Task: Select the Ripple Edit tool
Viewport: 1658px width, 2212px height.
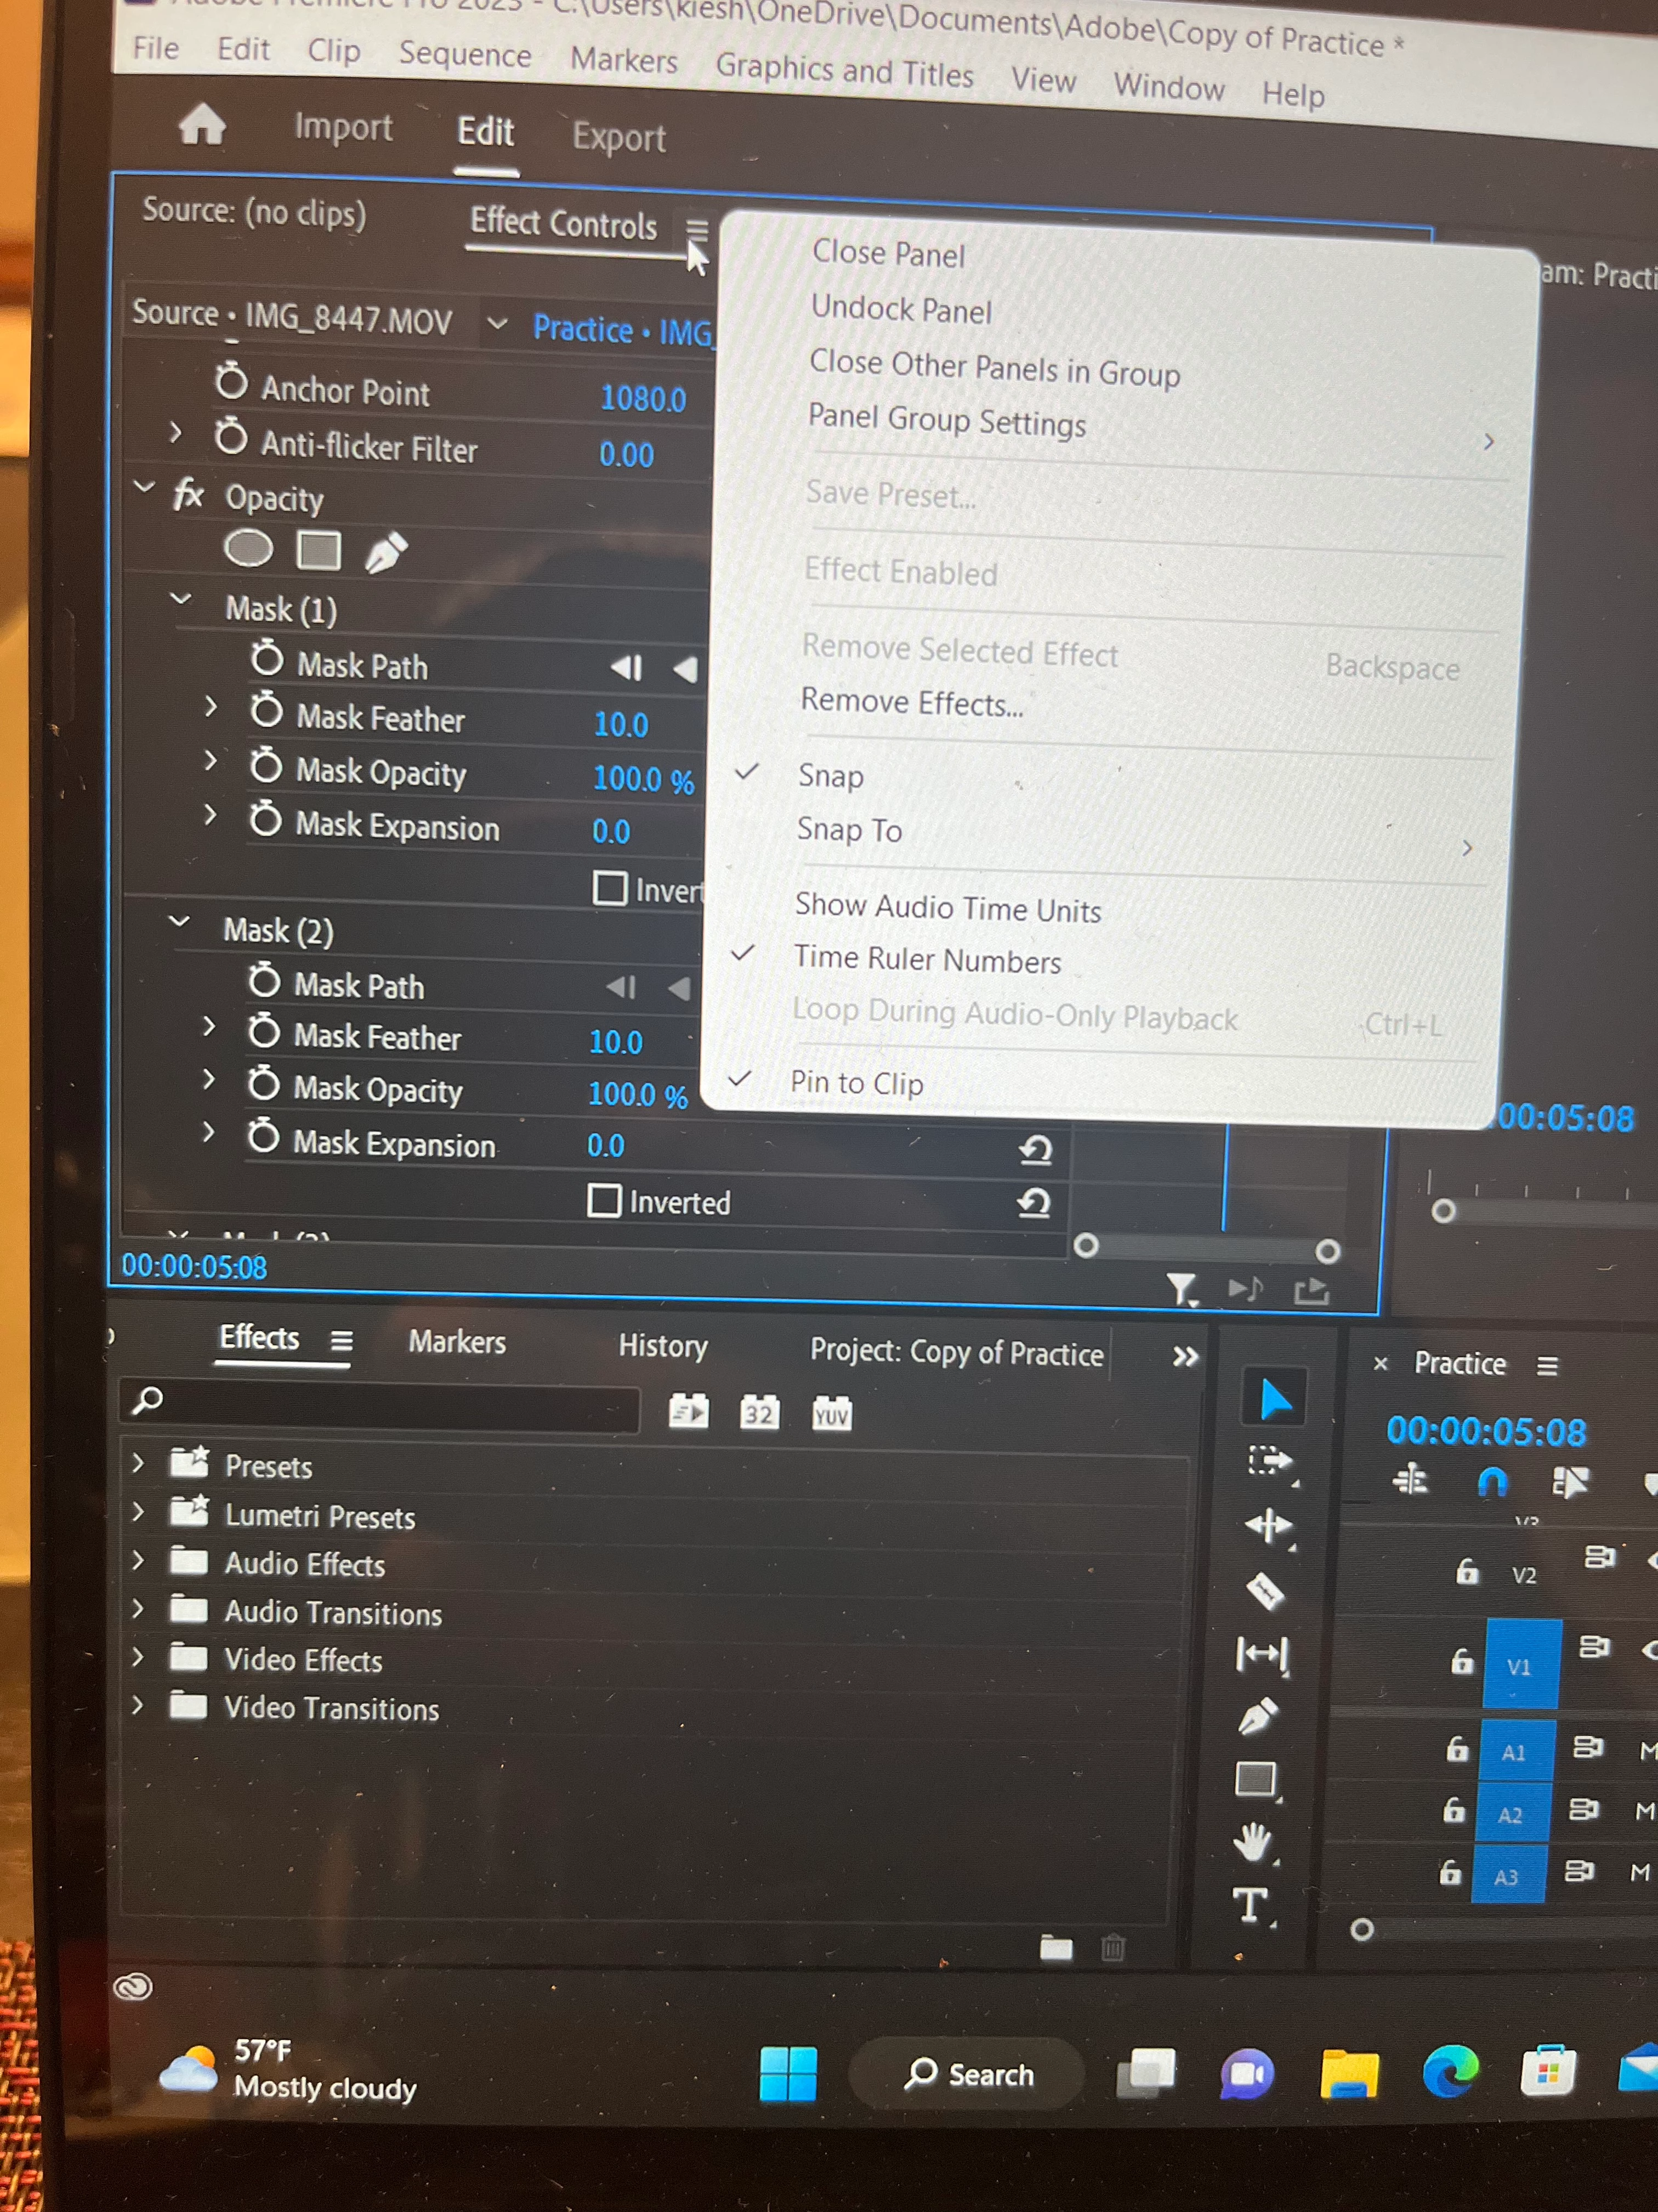Action: tap(1268, 1526)
